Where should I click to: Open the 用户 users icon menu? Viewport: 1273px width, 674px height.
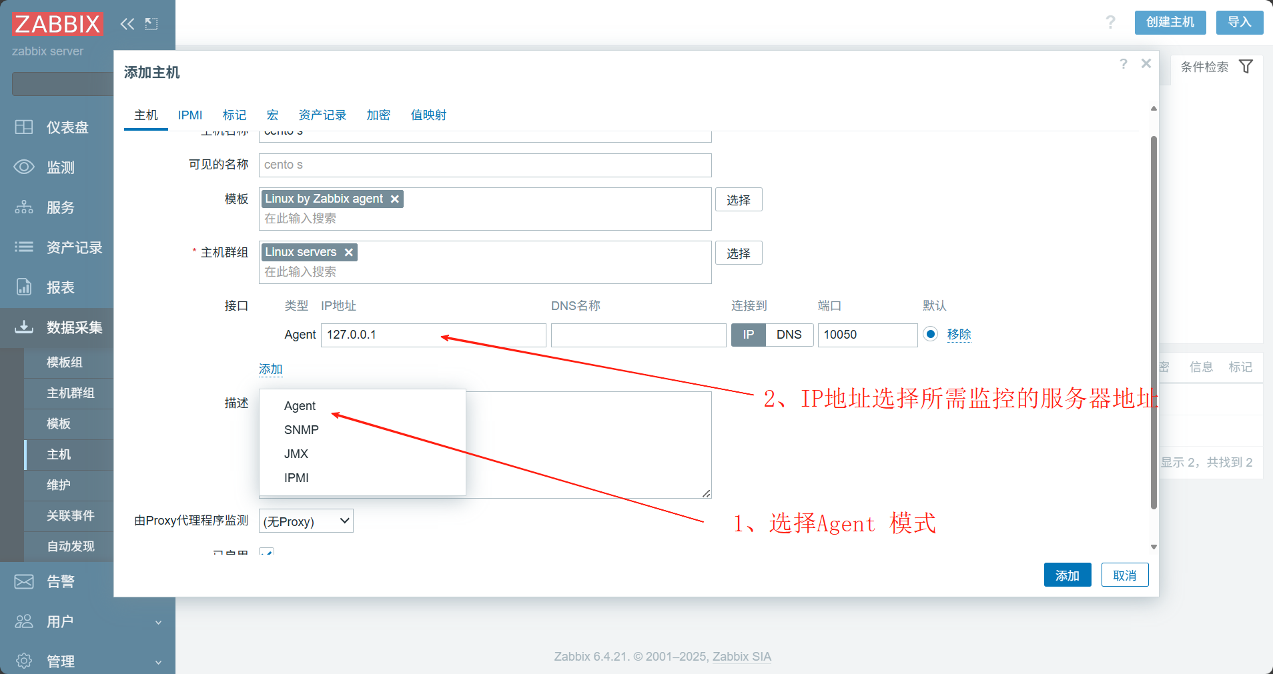24,621
